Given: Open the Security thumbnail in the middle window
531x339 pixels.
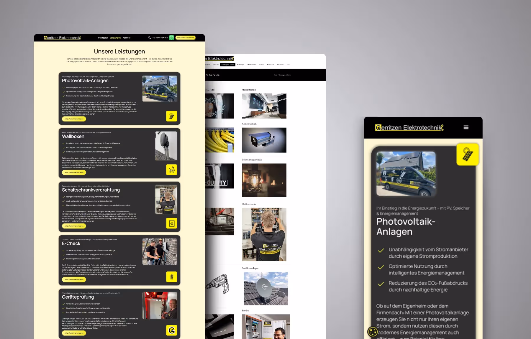Looking at the screenshot, I should [x=219, y=176].
